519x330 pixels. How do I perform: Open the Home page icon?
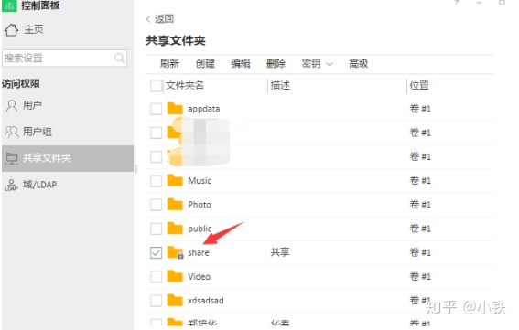coord(11,30)
